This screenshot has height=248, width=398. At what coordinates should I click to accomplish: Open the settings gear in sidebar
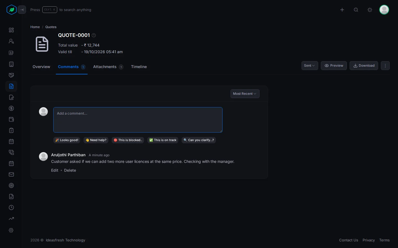[x=11, y=230]
